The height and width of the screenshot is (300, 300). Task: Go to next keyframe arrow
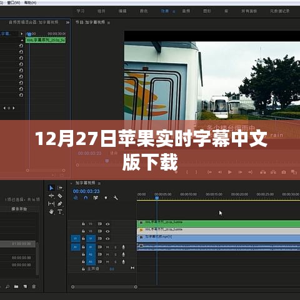click(14, 108)
